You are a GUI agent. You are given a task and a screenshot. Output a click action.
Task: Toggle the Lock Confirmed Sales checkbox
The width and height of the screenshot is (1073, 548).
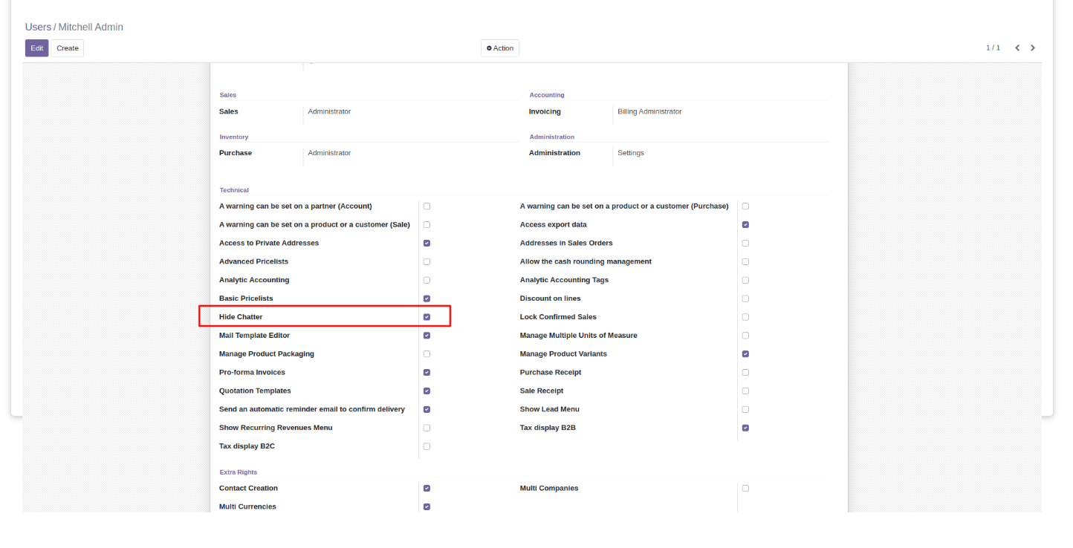[745, 317]
